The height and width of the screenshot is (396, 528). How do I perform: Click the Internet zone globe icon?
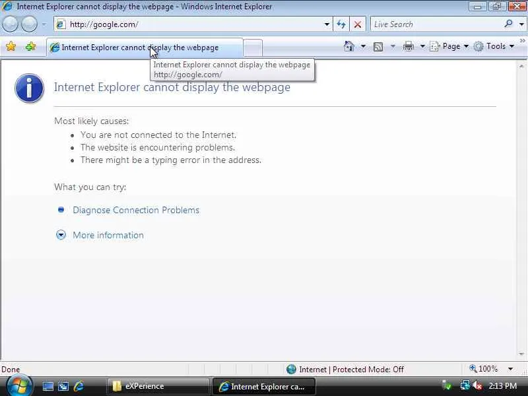point(291,370)
